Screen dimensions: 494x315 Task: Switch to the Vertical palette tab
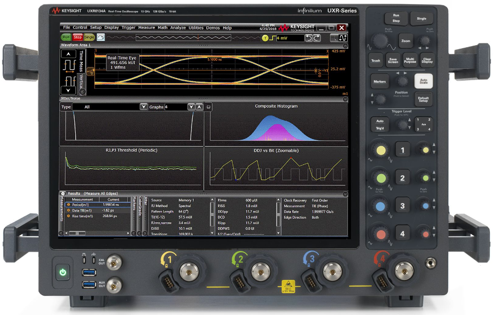[x=82, y=81]
